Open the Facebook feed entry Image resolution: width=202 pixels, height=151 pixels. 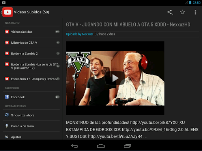click(31, 97)
